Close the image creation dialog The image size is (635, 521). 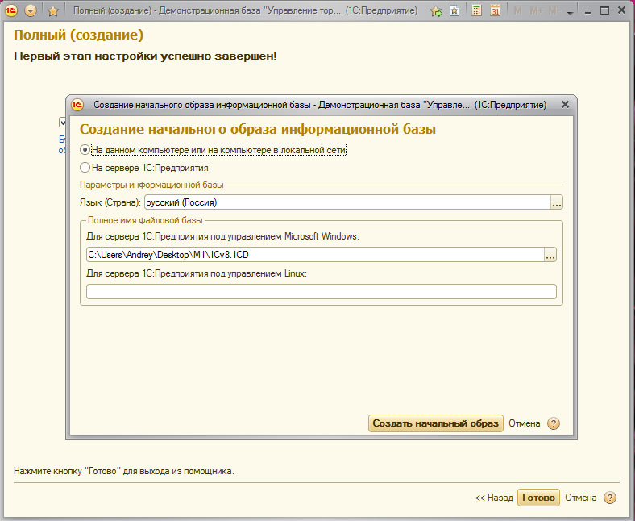click(565, 105)
